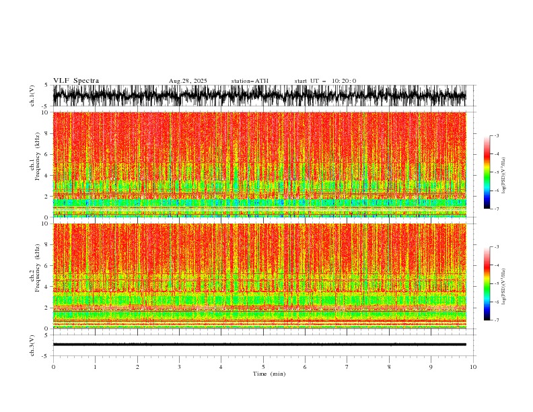The height and width of the screenshot is (412, 533).
Task: Click the ch.1 PSD color bar
Action: [x=487, y=172]
